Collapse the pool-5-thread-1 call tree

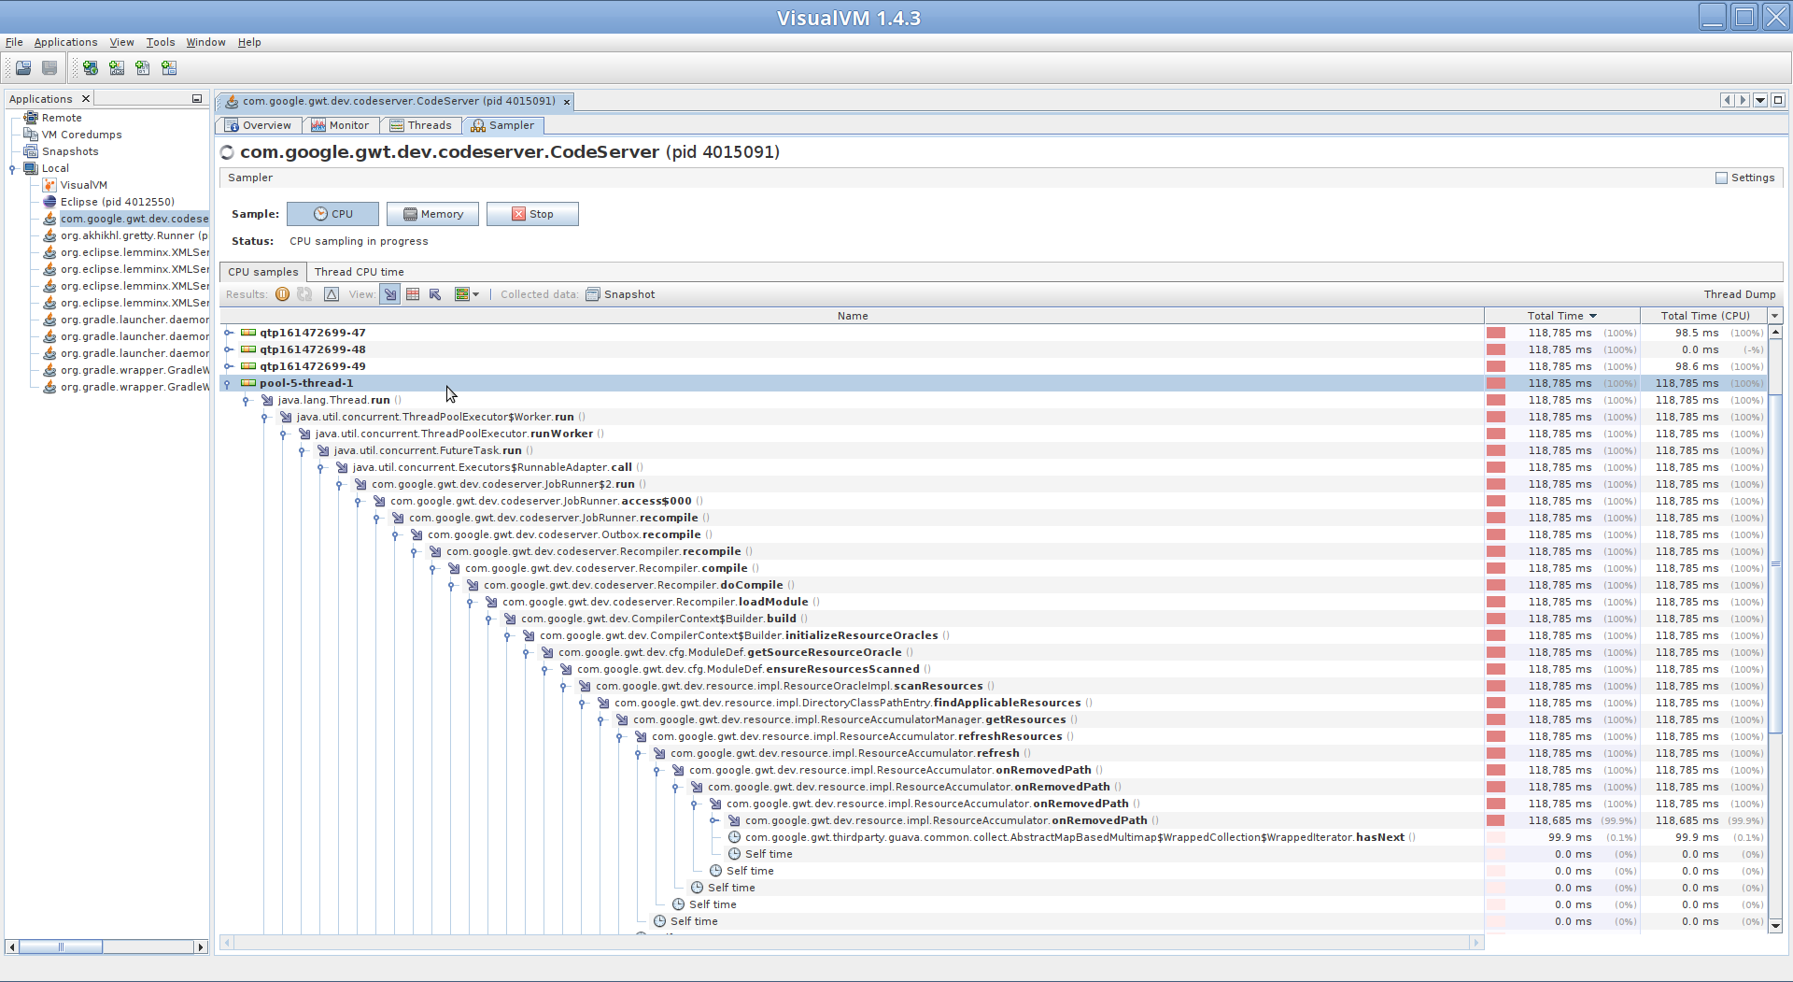point(226,383)
